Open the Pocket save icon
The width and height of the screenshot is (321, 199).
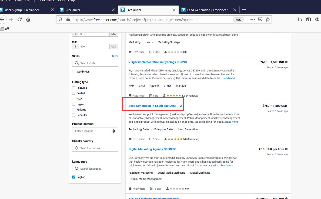click(x=260, y=19)
